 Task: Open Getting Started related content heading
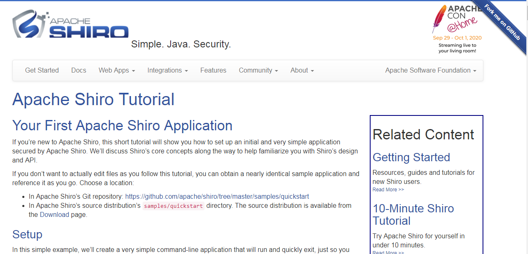411,158
